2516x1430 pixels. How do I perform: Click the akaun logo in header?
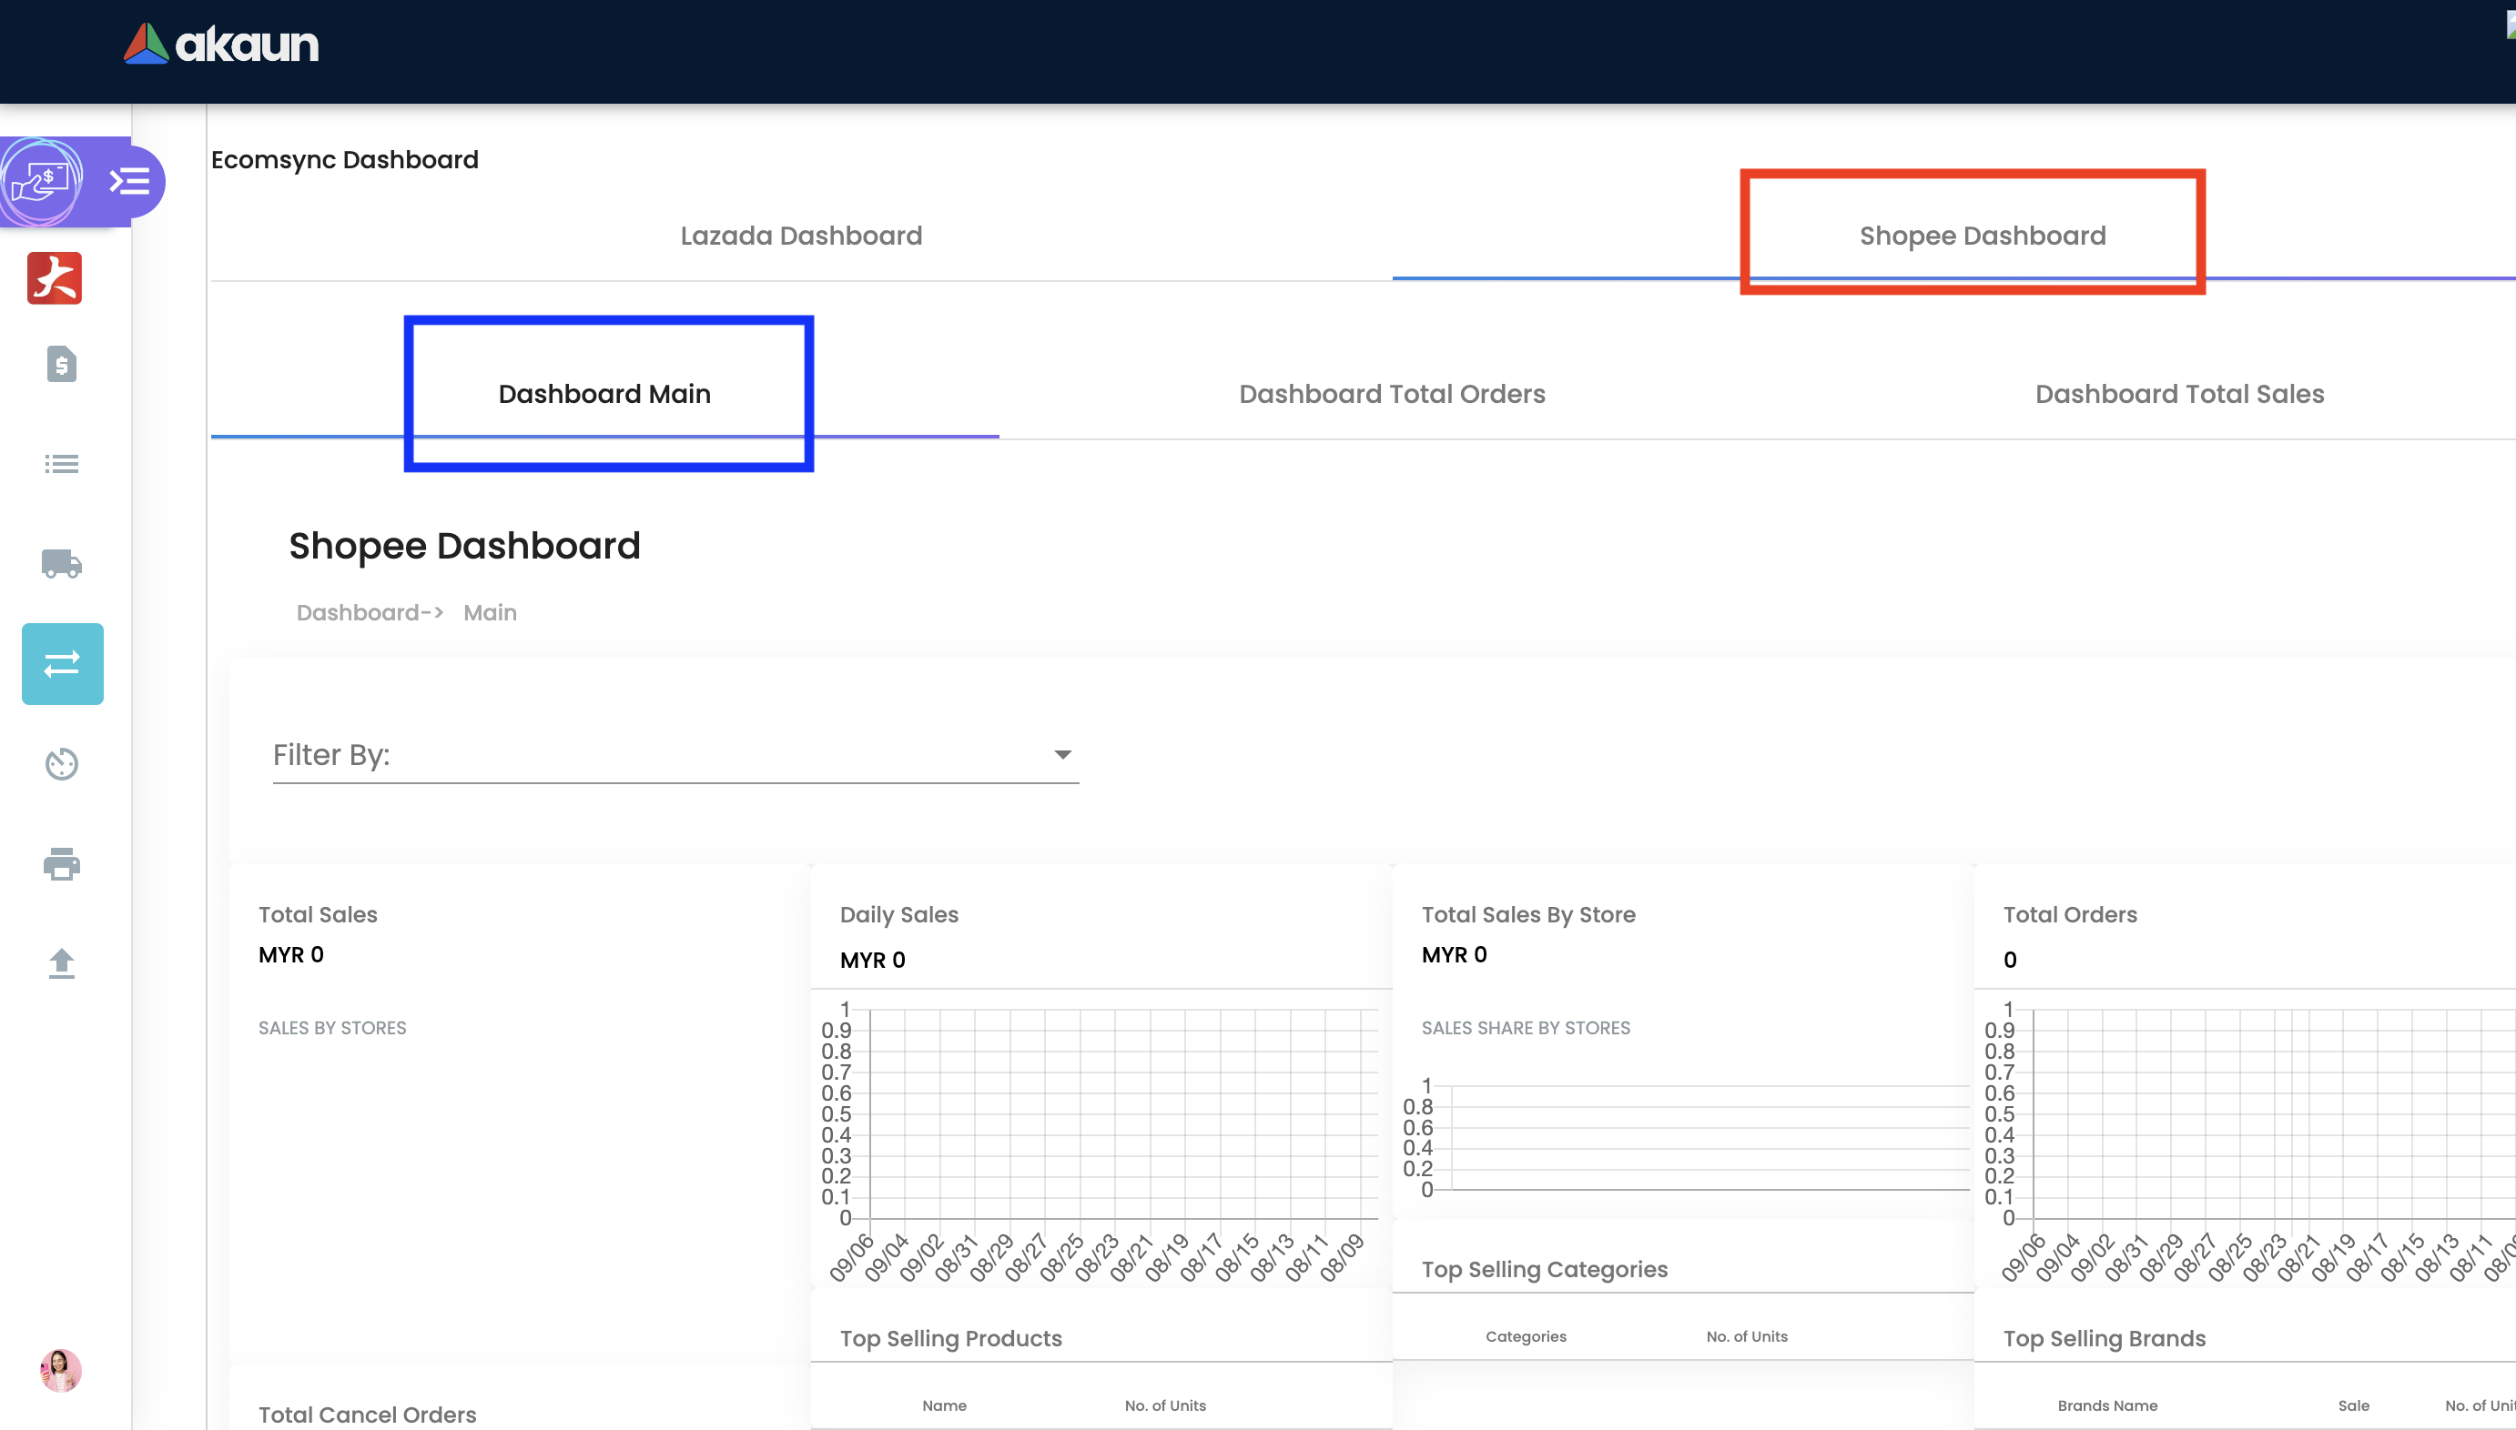click(x=221, y=45)
